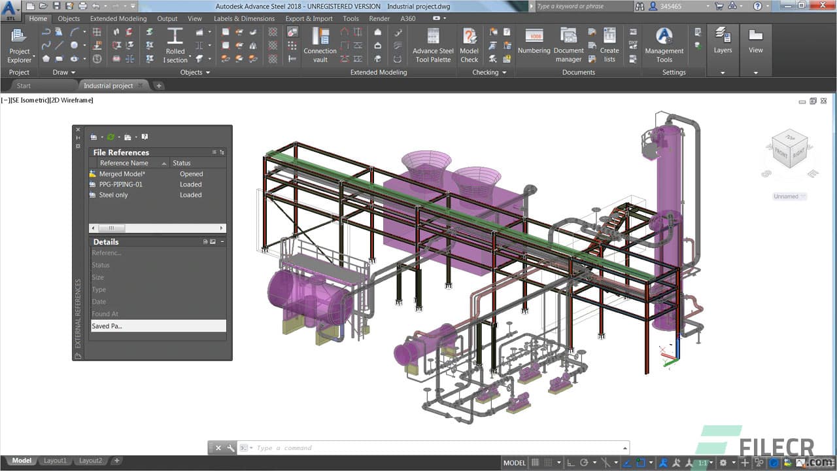Switch to the Extended Modeling ribbon tab

[x=118, y=18]
